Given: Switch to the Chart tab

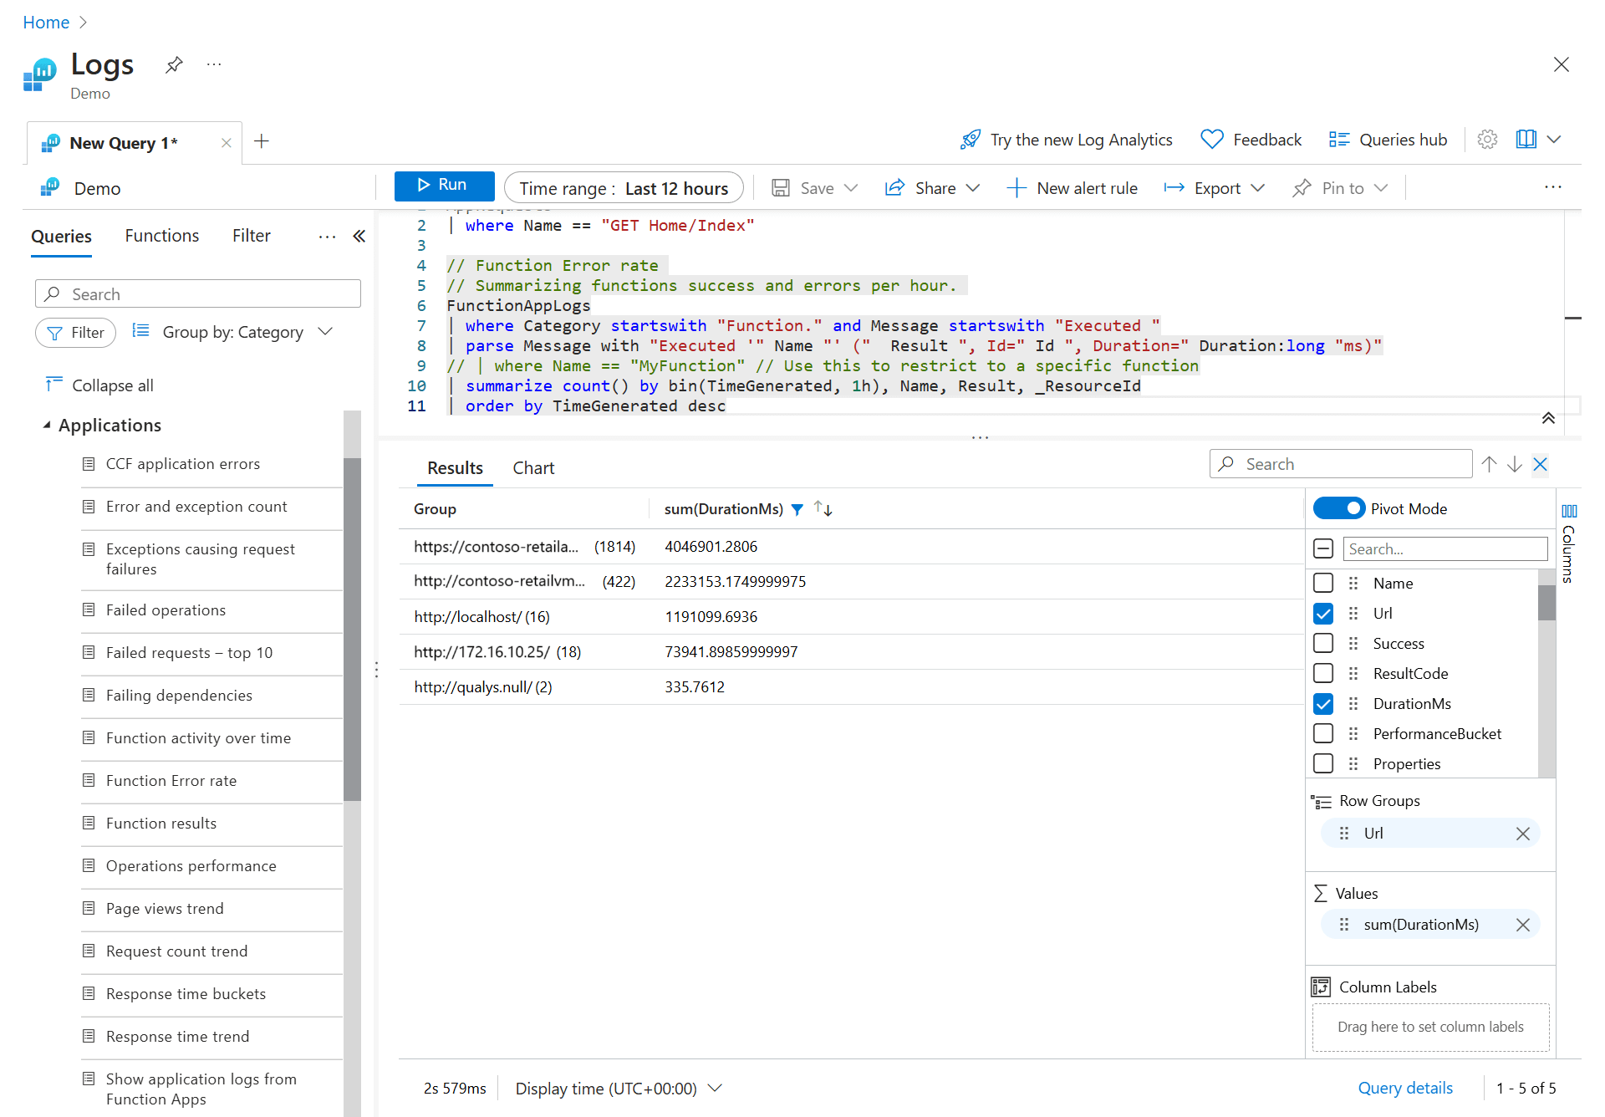Looking at the screenshot, I should point(533,468).
